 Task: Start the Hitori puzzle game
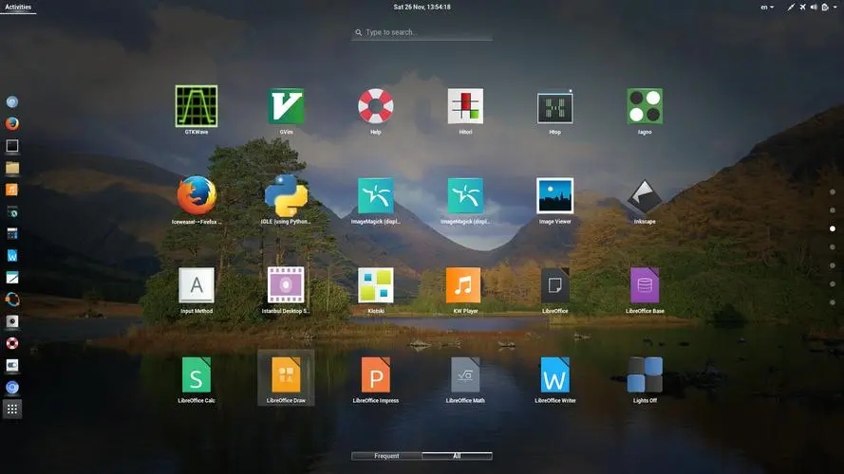pyautogui.click(x=465, y=106)
